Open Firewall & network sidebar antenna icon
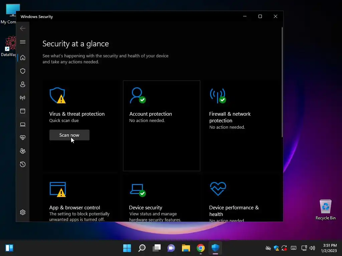Viewport: 342px width, 256px height. 23,98
